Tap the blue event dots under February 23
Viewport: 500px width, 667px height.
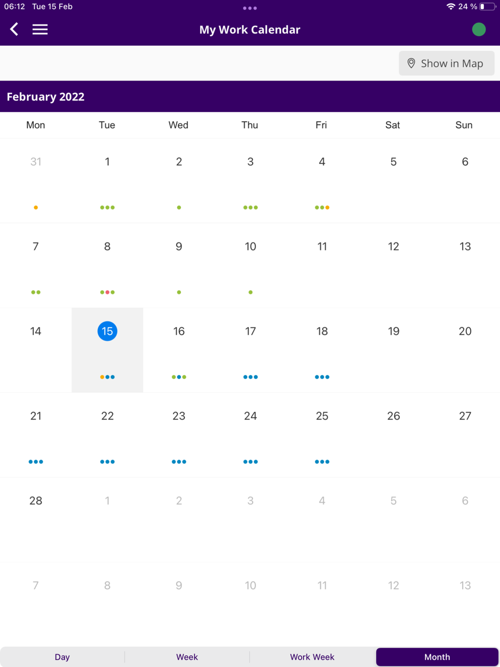coord(179,461)
